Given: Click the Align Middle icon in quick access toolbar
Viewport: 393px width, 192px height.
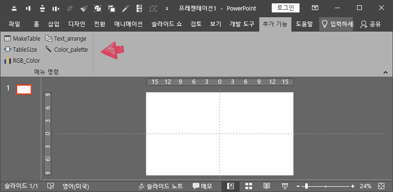Looking at the screenshot, I should [x=28, y=8].
